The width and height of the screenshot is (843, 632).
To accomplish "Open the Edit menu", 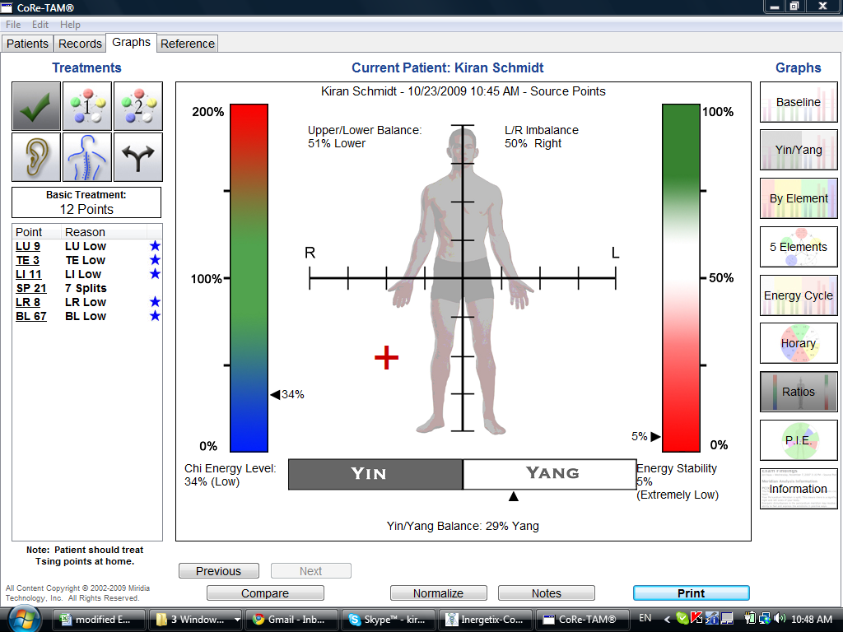I will point(40,25).
